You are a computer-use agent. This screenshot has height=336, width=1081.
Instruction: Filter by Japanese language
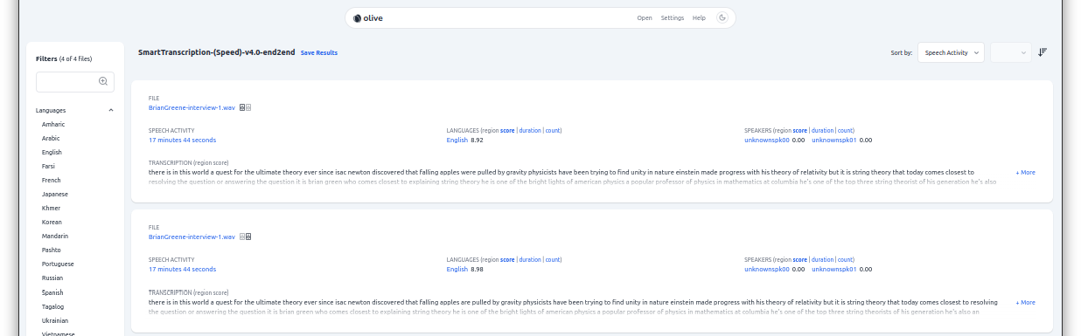(55, 194)
